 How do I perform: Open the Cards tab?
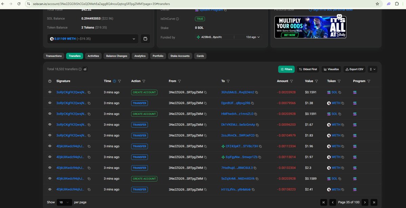point(200,56)
